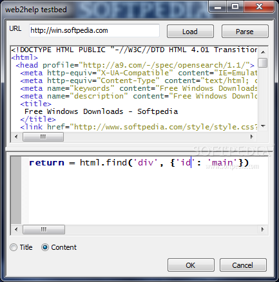
Task: Click 'Free Windows Downloads - Softpedia' text
Action: (x=101, y=111)
